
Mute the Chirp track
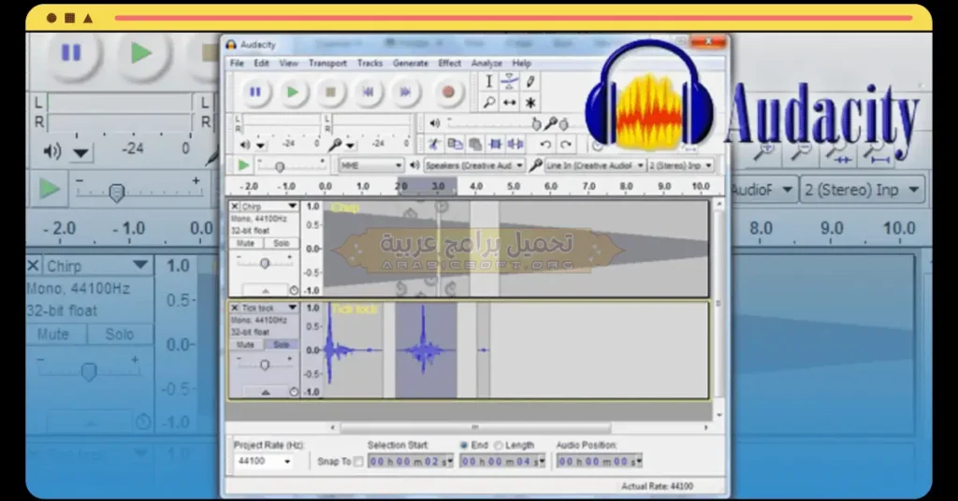(246, 243)
